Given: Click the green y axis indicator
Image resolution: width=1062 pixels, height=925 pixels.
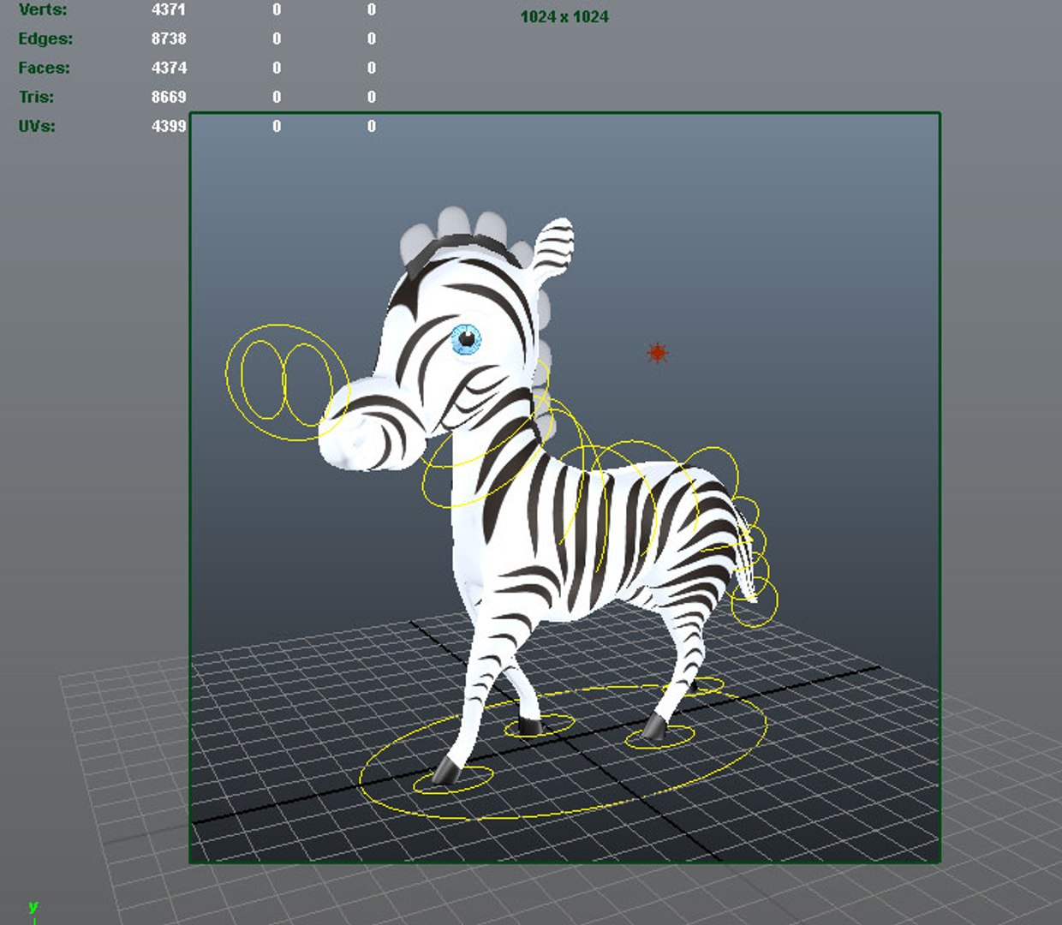Looking at the screenshot, I should pyautogui.click(x=33, y=906).
